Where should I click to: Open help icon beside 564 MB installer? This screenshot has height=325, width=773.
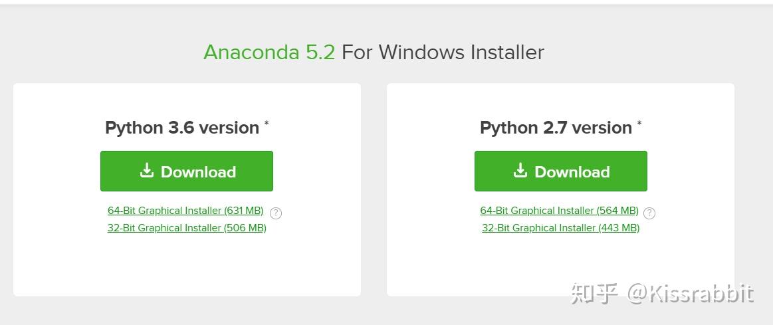tap(649, 213)
